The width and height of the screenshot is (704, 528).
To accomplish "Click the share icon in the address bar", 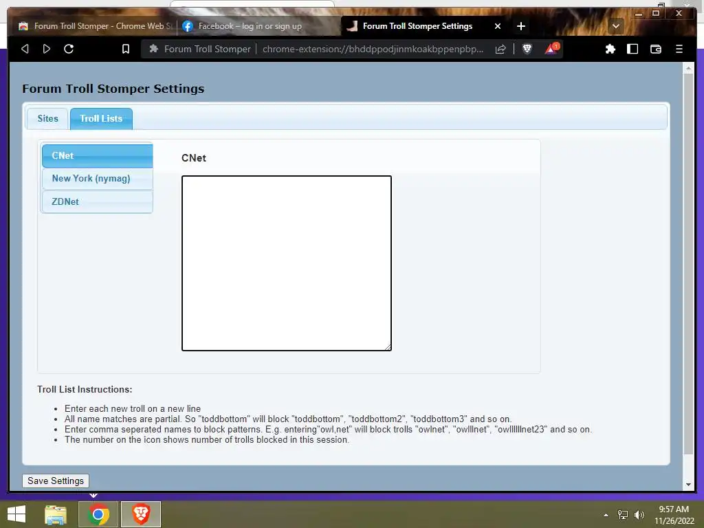I will 500,49.
